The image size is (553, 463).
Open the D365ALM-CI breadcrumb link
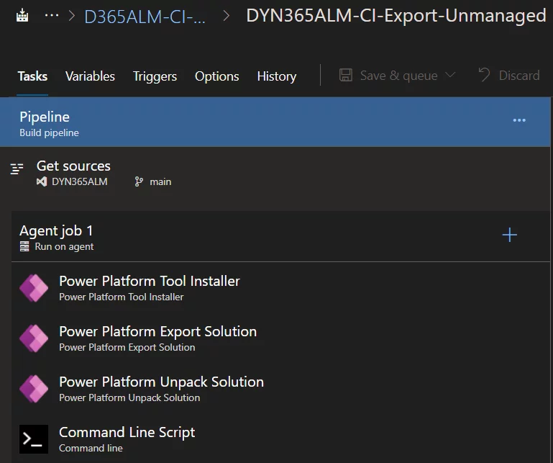(145, 17)
